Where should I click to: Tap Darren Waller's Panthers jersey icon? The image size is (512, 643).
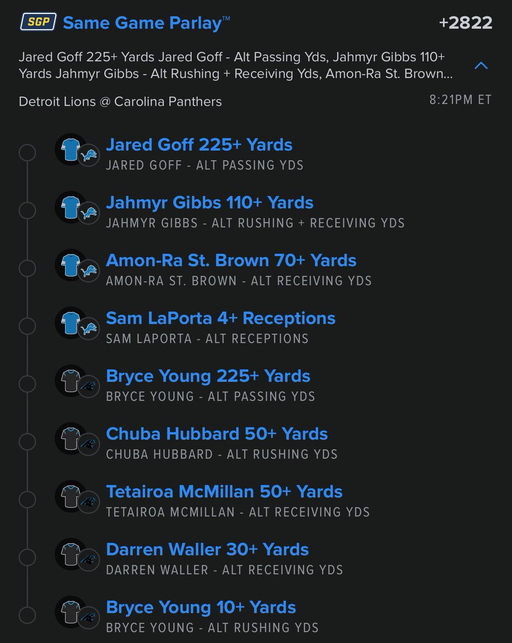click(71, 554)
